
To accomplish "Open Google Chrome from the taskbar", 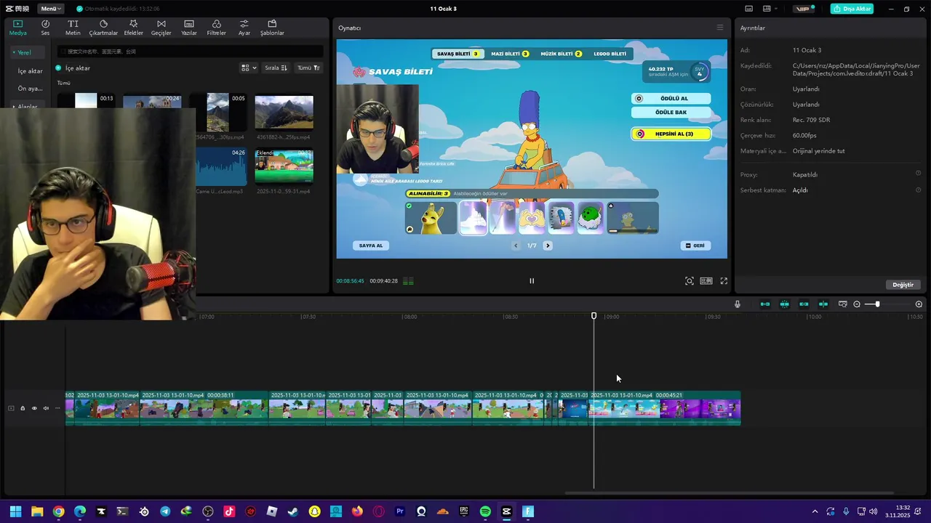I will (58, 511).
